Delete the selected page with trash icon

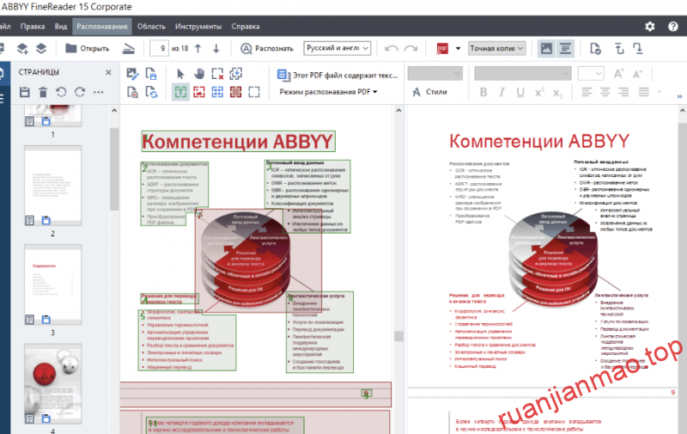pos(42,91)
